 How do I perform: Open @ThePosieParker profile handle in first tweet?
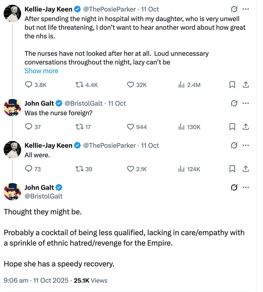click(109, 9)
